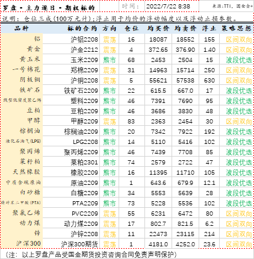Select the average sell price 2504
The height and width of the screenshot is (259, 254).
tap(185, 60)
